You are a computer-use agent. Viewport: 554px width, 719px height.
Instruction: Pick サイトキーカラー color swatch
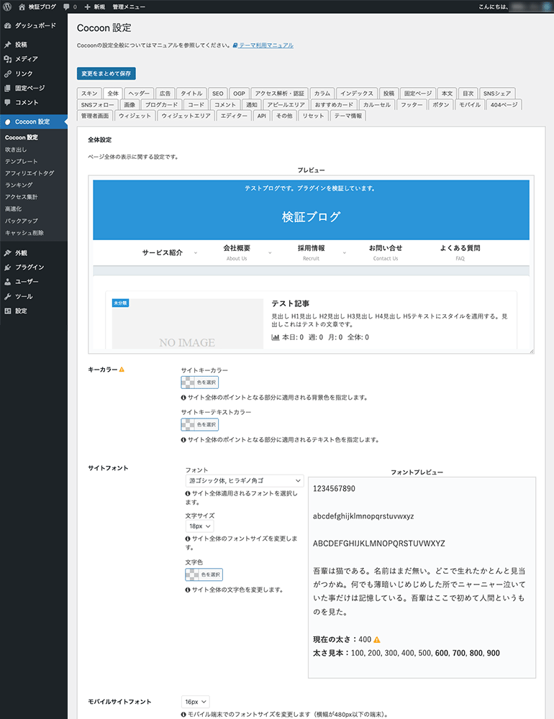click(200, 383)
